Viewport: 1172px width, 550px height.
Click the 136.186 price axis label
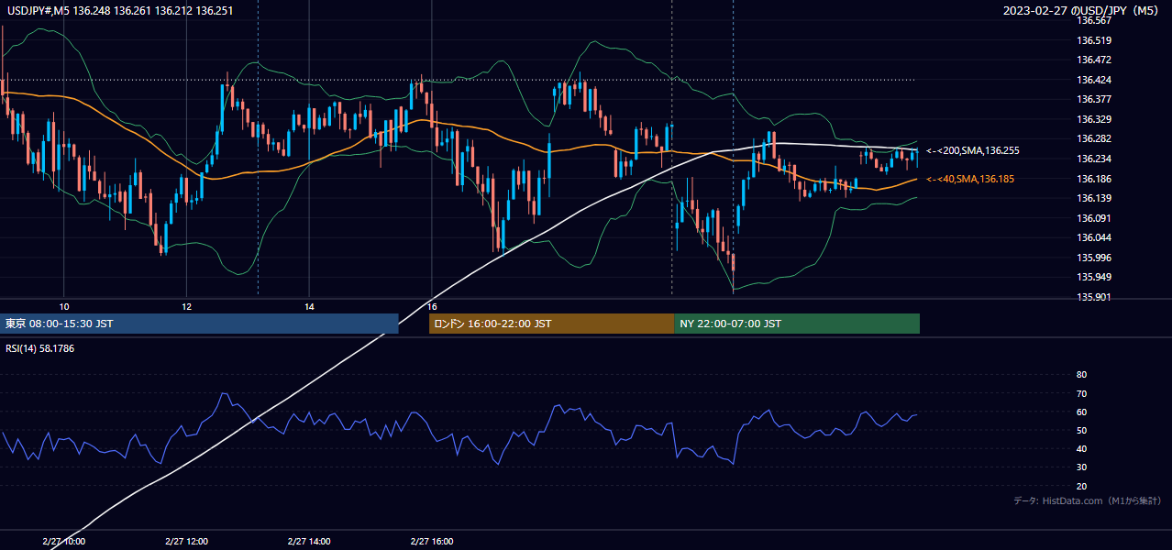point(1093,179)
